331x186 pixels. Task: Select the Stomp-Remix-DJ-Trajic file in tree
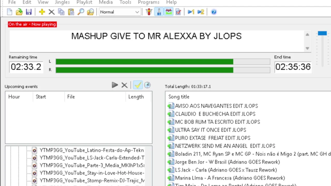click(92, 181)
